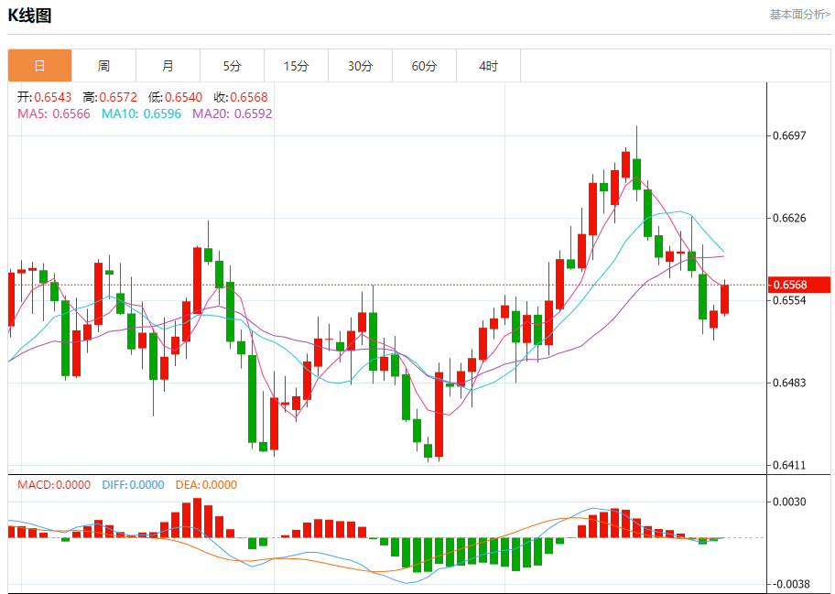This screenshot has height=594, width=835.
Task: Open the 60分 interval tab
Action: [425, 66]
